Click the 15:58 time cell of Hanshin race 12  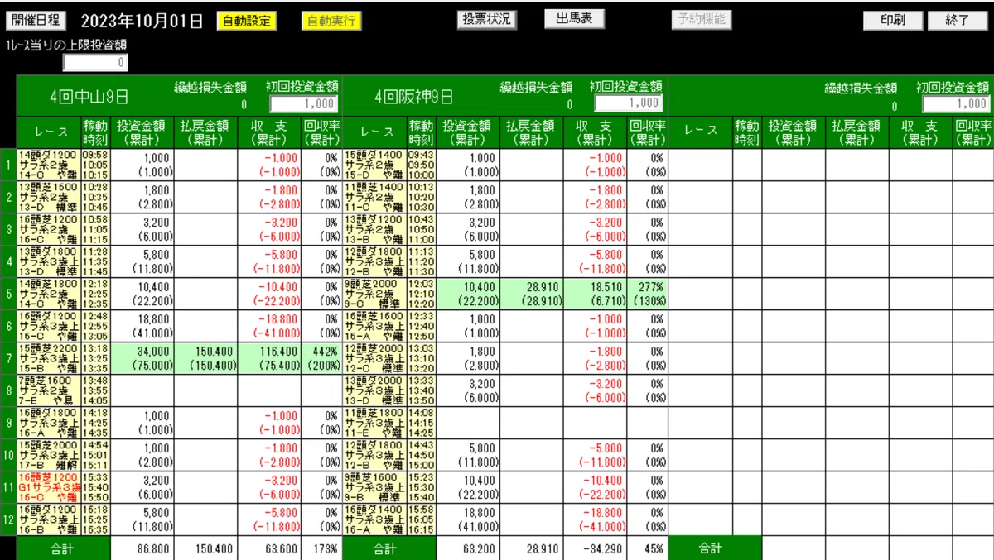[422, 520]
